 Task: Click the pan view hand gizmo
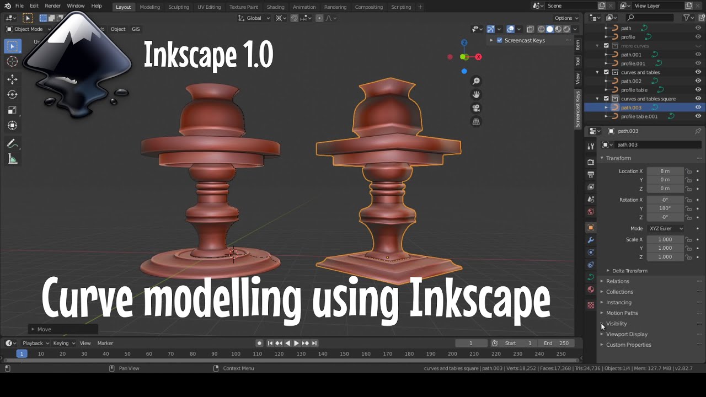coord(476,94)
